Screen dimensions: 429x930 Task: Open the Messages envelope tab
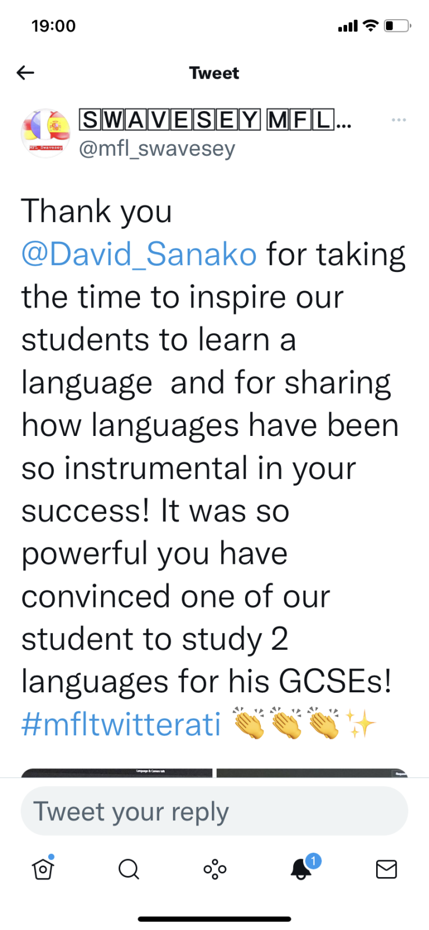386,869
